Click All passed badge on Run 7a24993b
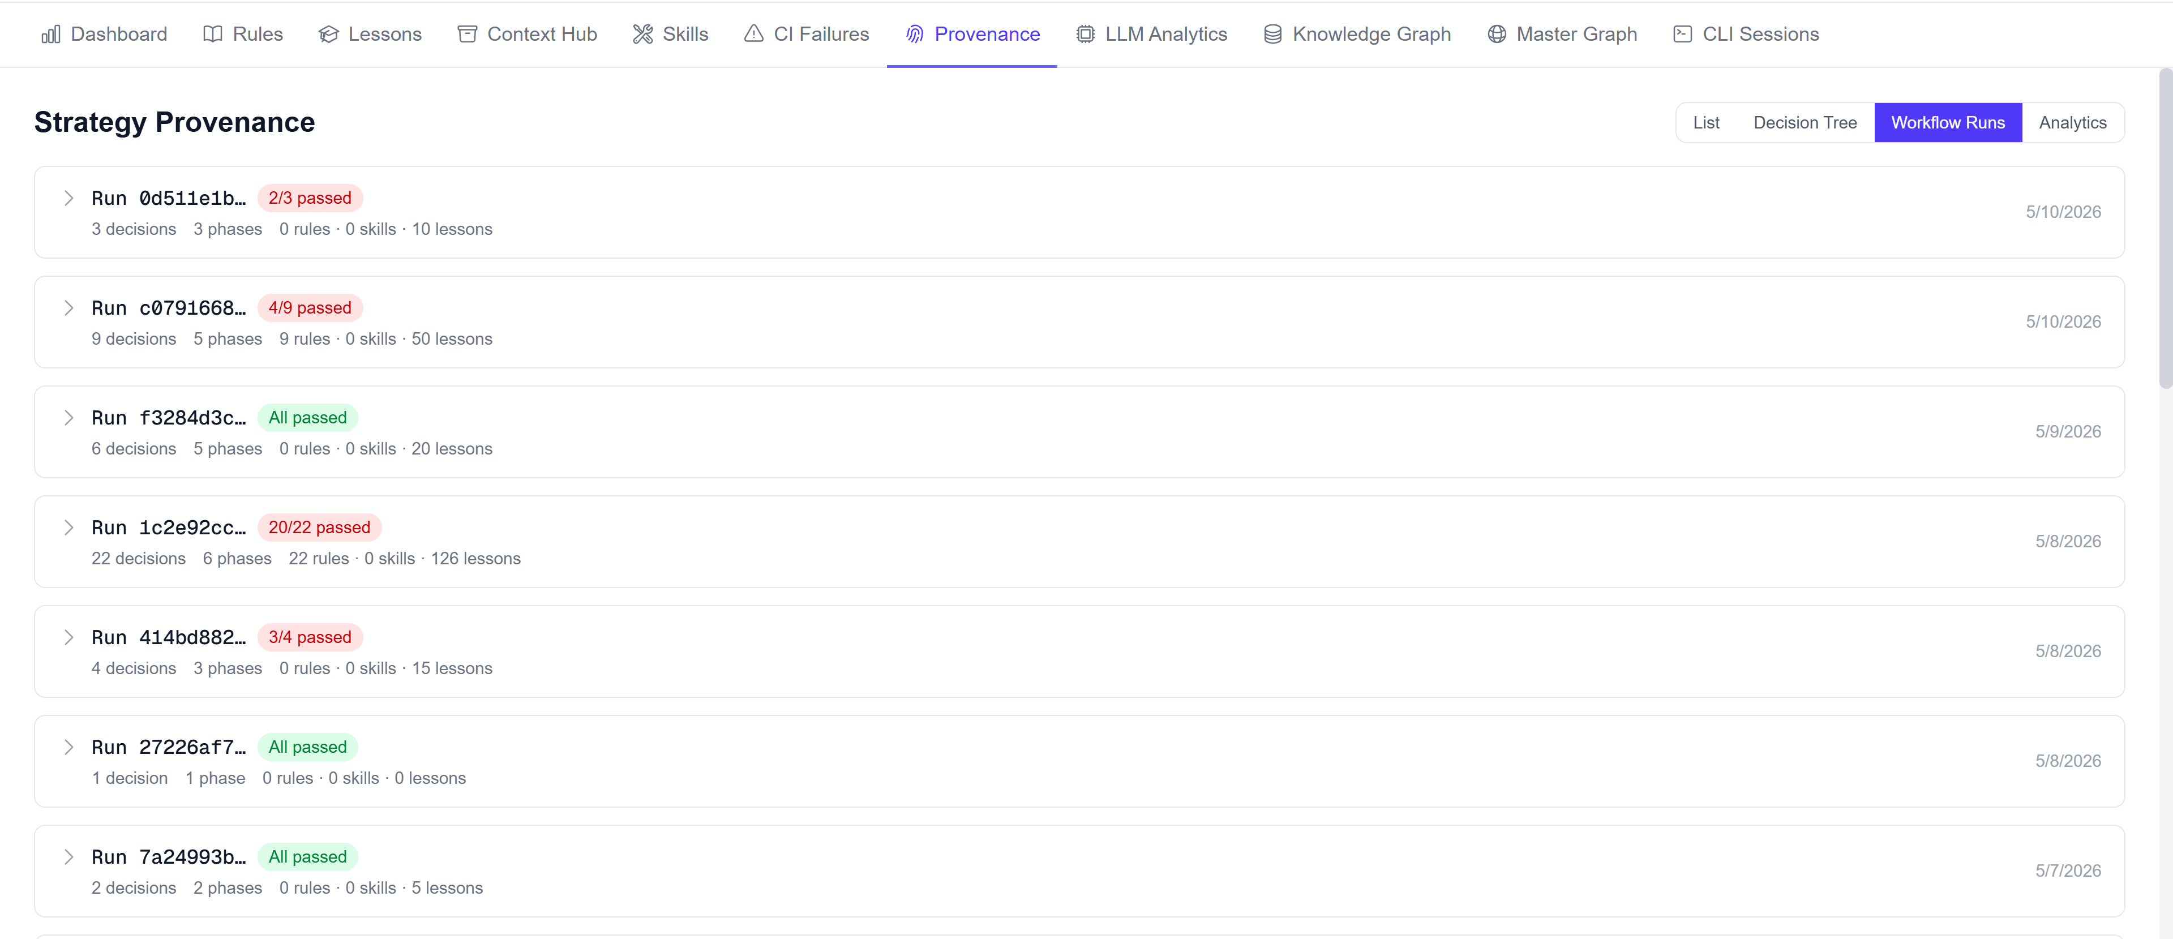This screenshot has width=2173, height=939. coord(307,856)
